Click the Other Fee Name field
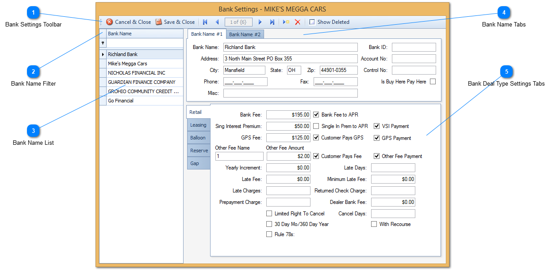The image size is (552, 271). pyautogui.click(x=239, y=156)
